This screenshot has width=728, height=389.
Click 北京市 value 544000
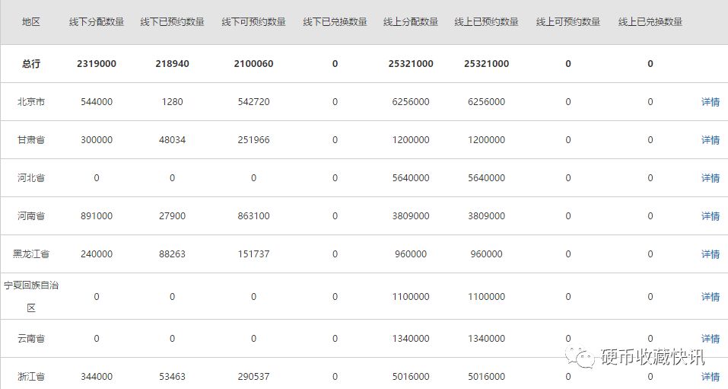pyautogui.click(x=97, y=102)
